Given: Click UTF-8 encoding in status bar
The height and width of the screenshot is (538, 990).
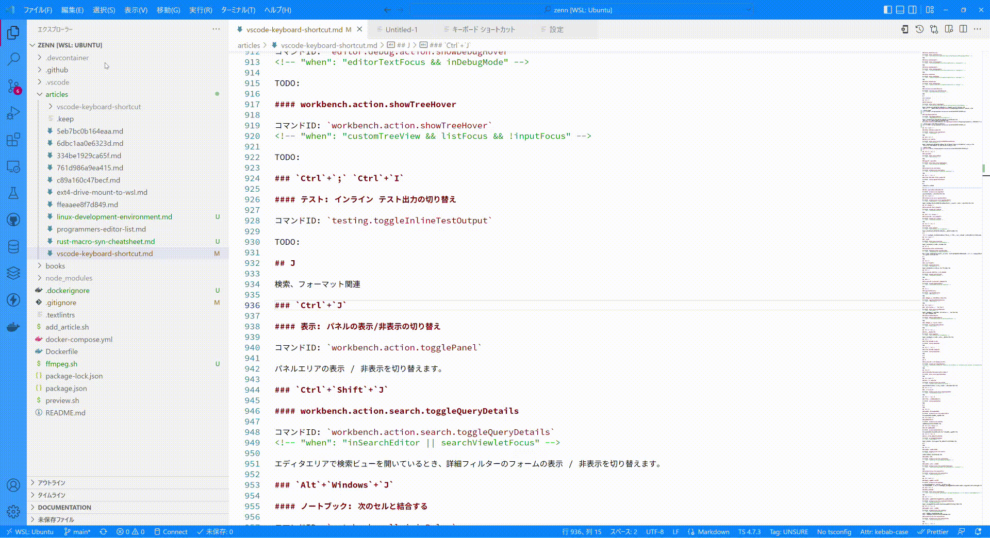Looking at the screenshot, I should point(655,532).
